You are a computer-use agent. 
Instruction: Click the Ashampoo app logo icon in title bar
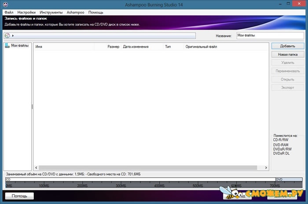(x=5, y=4)
